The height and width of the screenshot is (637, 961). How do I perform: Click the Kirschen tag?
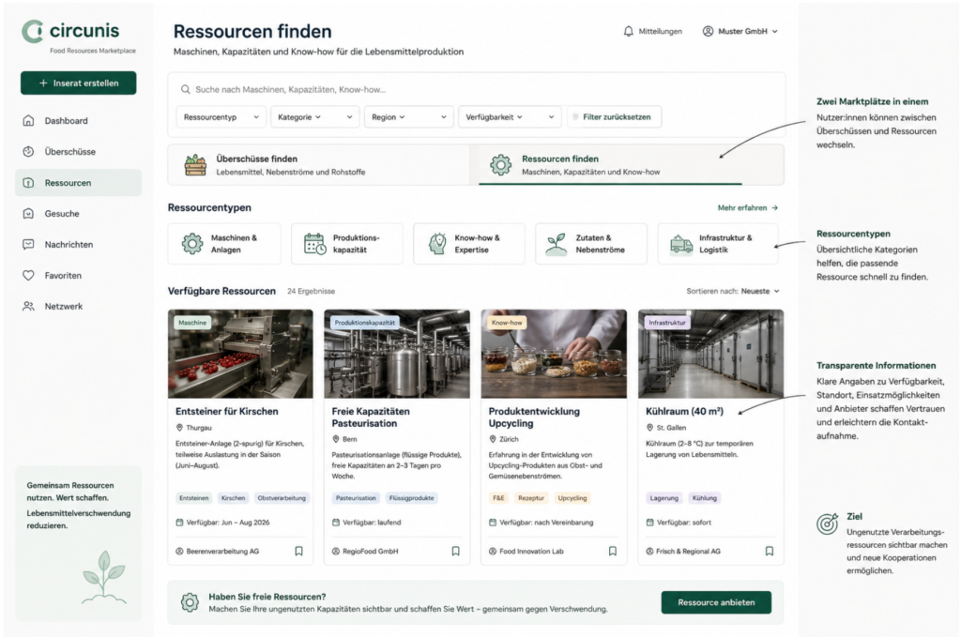[x=233, y=498]
